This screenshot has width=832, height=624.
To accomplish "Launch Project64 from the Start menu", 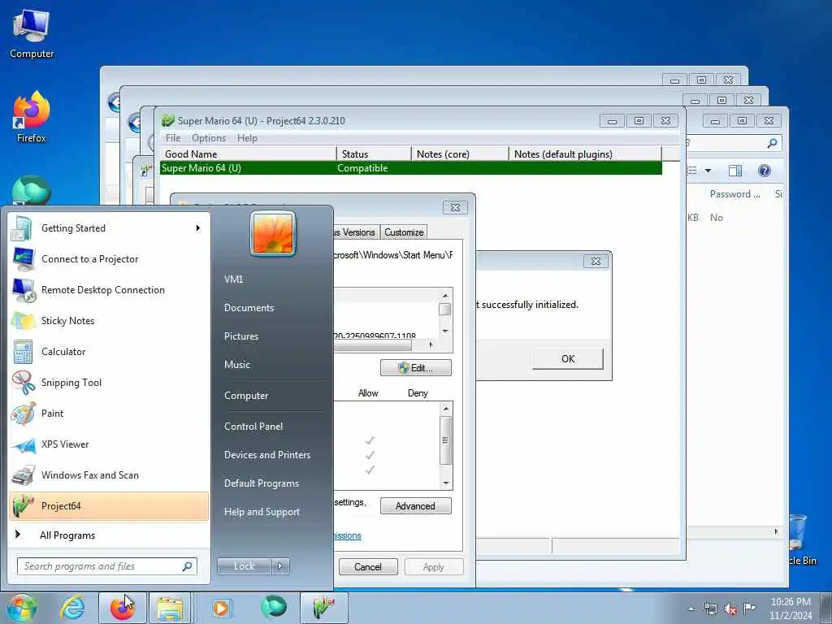I will click(109, 505).
